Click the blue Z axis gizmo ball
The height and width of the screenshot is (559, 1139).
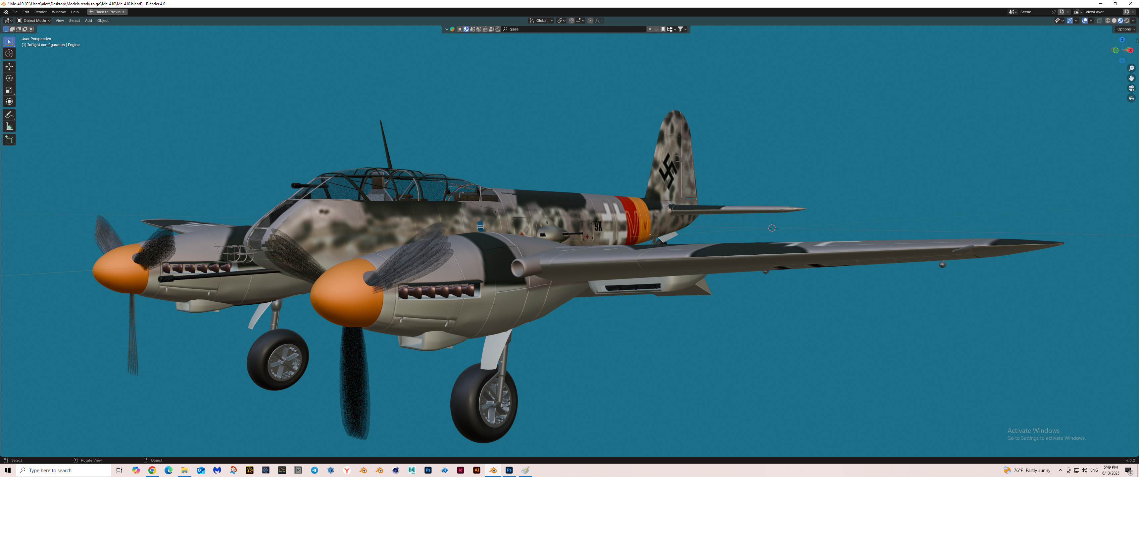click(x=1122, y=39)
